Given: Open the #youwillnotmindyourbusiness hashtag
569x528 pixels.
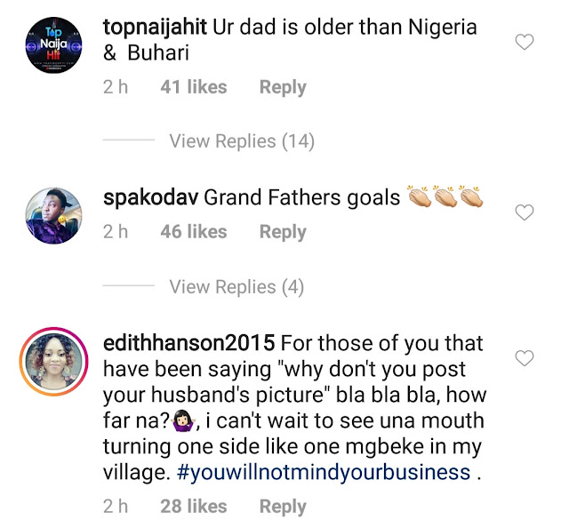Looking at the screenshot, I should (323, 473).
